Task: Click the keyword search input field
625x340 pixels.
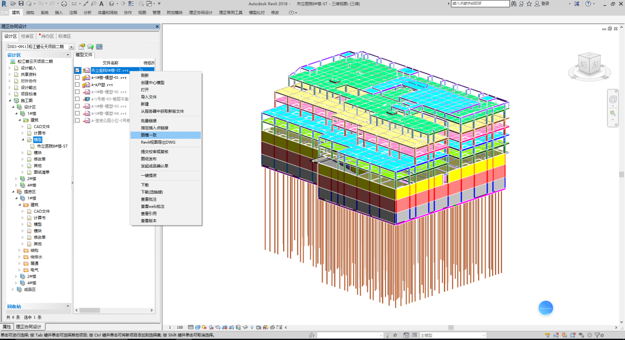Action: 480,3
